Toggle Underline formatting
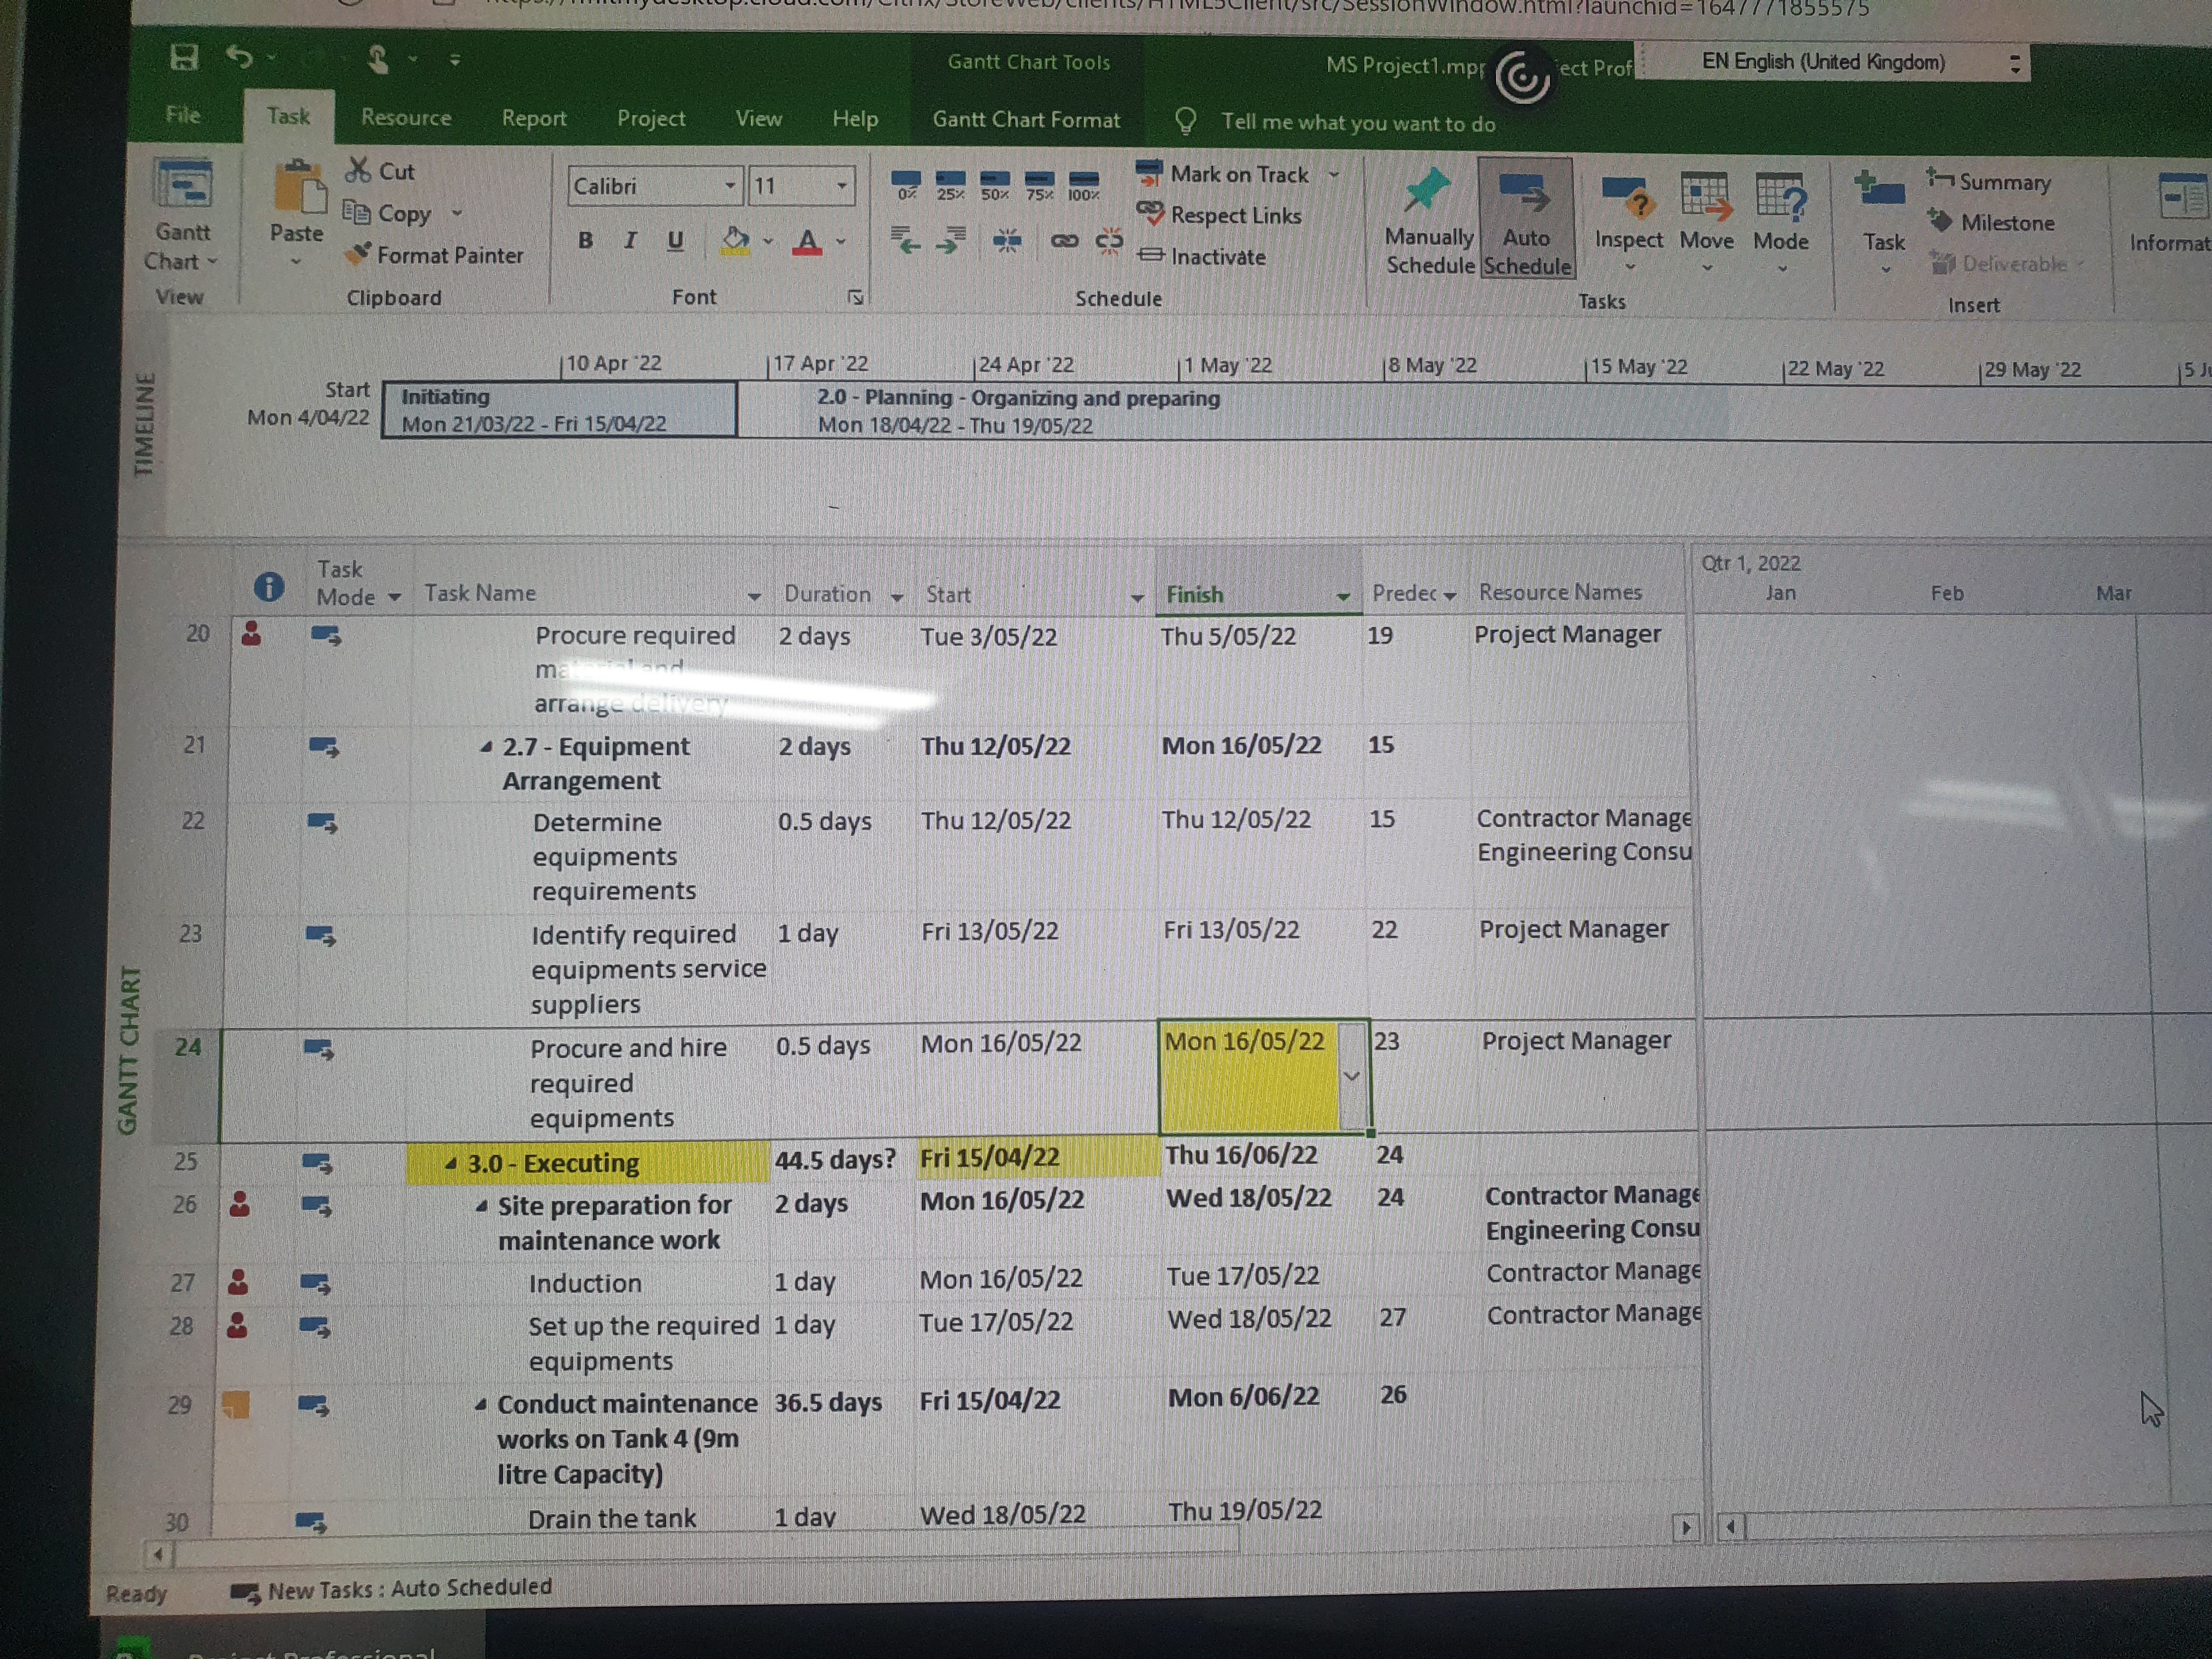The height and width of the screenshot is (1659, 2212). [x=675, y=240]
